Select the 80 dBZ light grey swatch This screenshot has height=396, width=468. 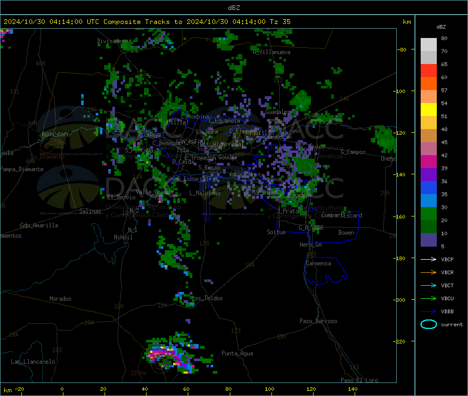point(428,45)
